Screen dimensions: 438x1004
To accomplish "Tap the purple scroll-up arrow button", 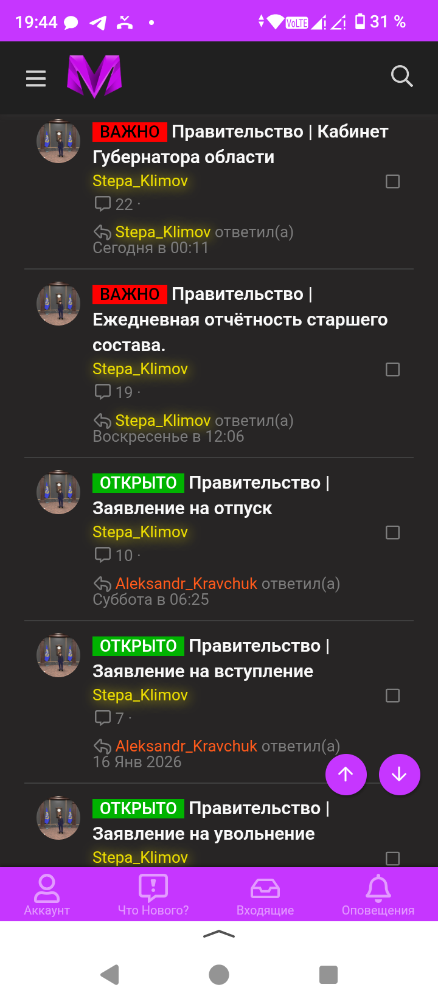I will coord(346,774).
